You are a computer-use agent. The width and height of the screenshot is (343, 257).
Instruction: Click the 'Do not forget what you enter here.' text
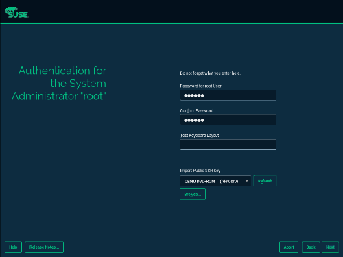point(210,73)
